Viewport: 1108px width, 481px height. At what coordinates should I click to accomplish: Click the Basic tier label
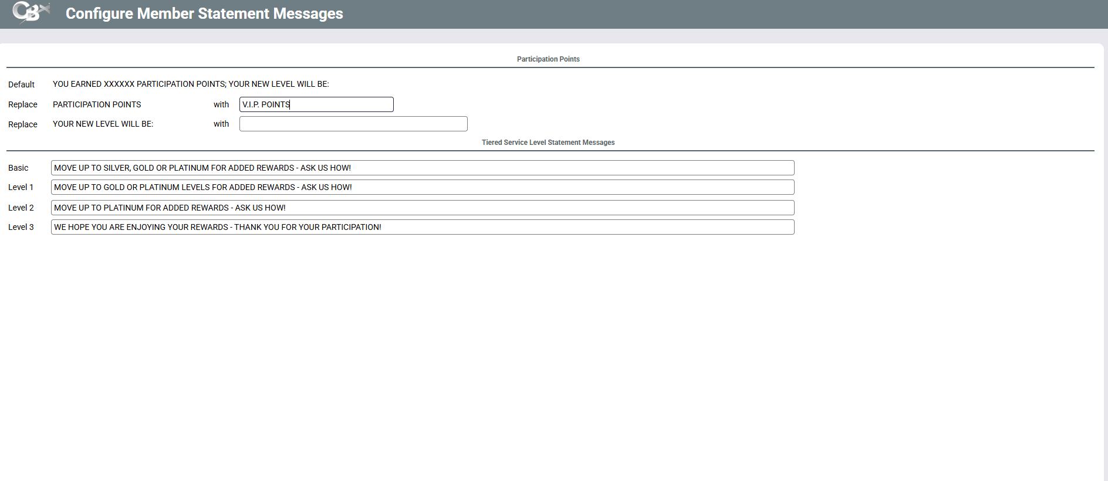(18, 168)
